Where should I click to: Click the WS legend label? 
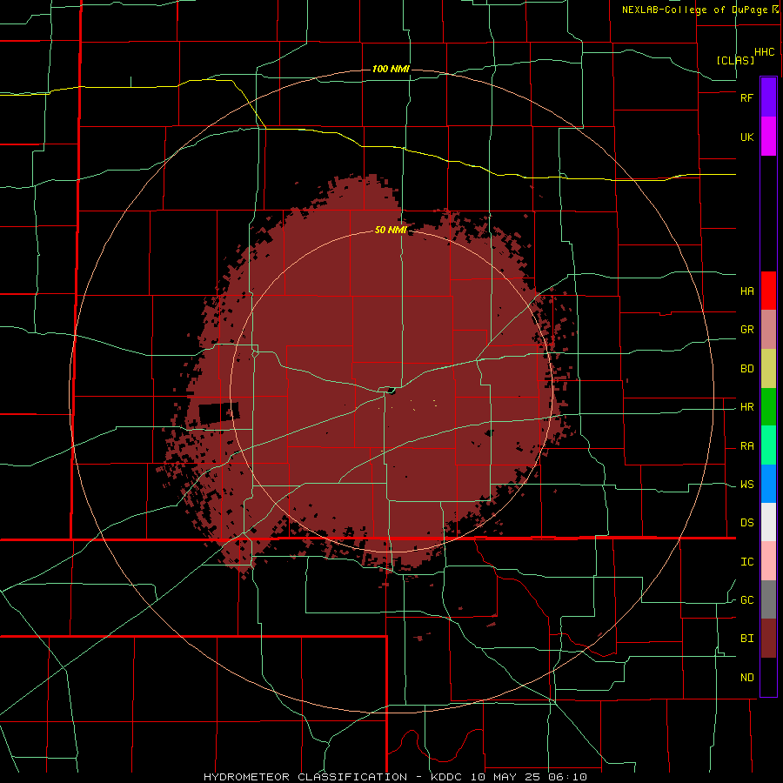(746, 485)
